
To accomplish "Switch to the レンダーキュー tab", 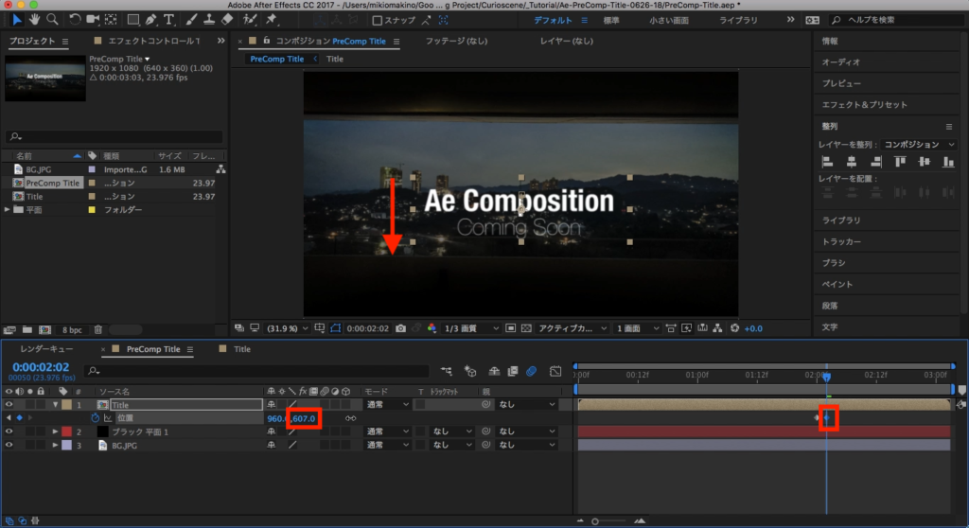I will [x=46, y=349].
